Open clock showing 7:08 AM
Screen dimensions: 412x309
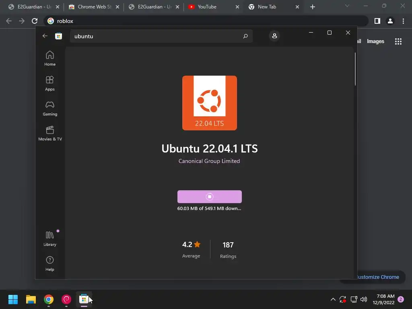pos(383,299)
